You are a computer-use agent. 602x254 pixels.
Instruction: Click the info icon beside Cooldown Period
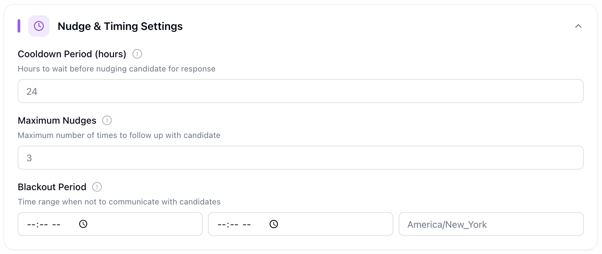137,54
